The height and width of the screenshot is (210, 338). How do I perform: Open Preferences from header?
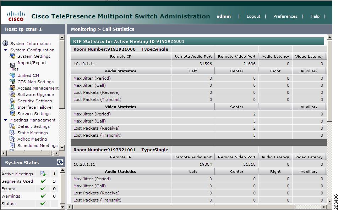(x=285, y=16)
